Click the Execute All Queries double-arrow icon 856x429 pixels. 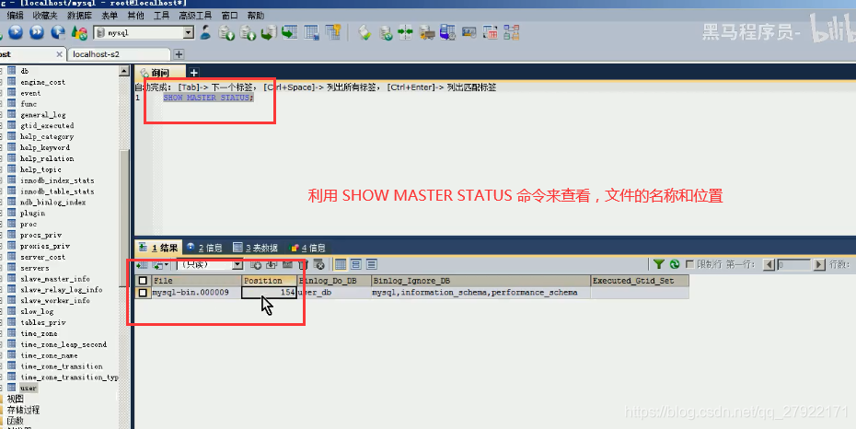click(37, 33)
